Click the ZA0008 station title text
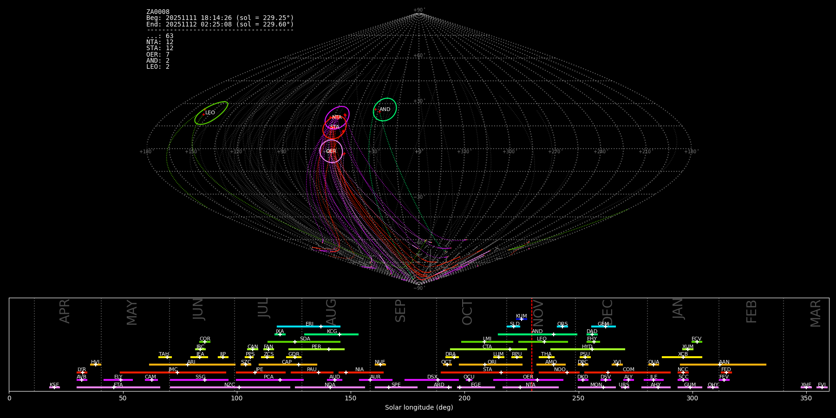836x418 pixels. point(158,12)
